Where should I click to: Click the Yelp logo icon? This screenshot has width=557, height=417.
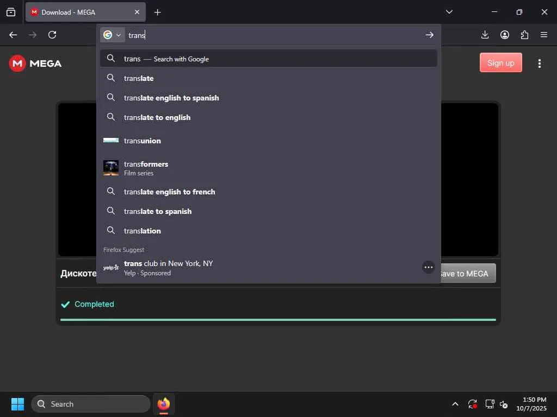111,268
